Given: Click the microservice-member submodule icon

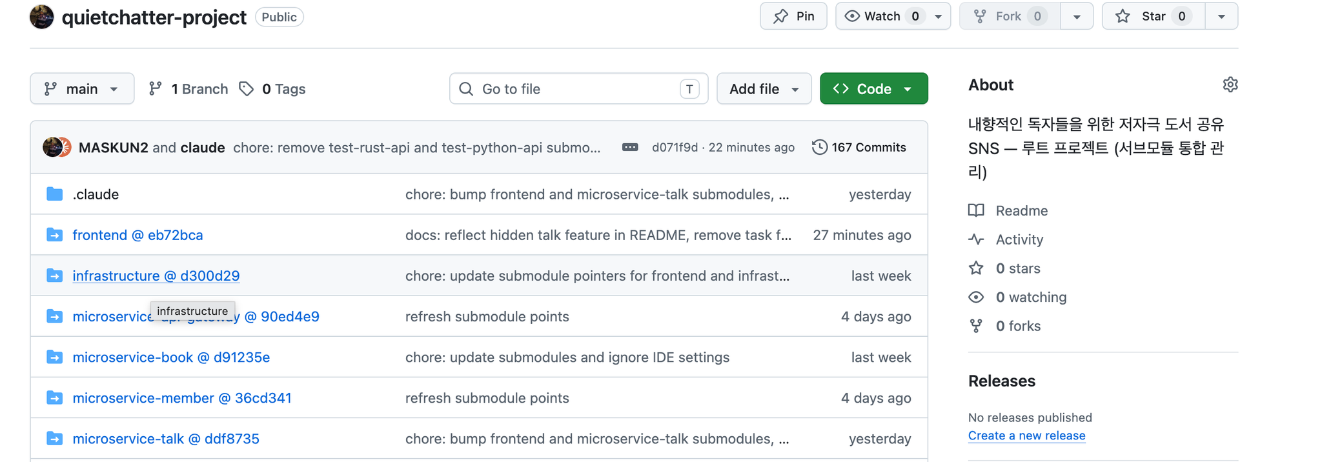Looking at the screenshot, I should pyautogui.click(x=55, y=397).
